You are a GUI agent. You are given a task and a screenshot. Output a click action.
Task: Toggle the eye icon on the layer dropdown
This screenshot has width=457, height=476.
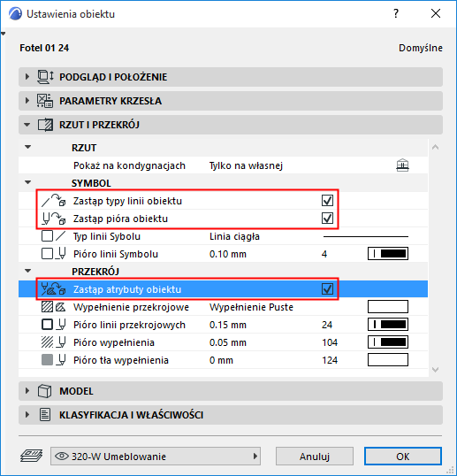tap(62, 456)
